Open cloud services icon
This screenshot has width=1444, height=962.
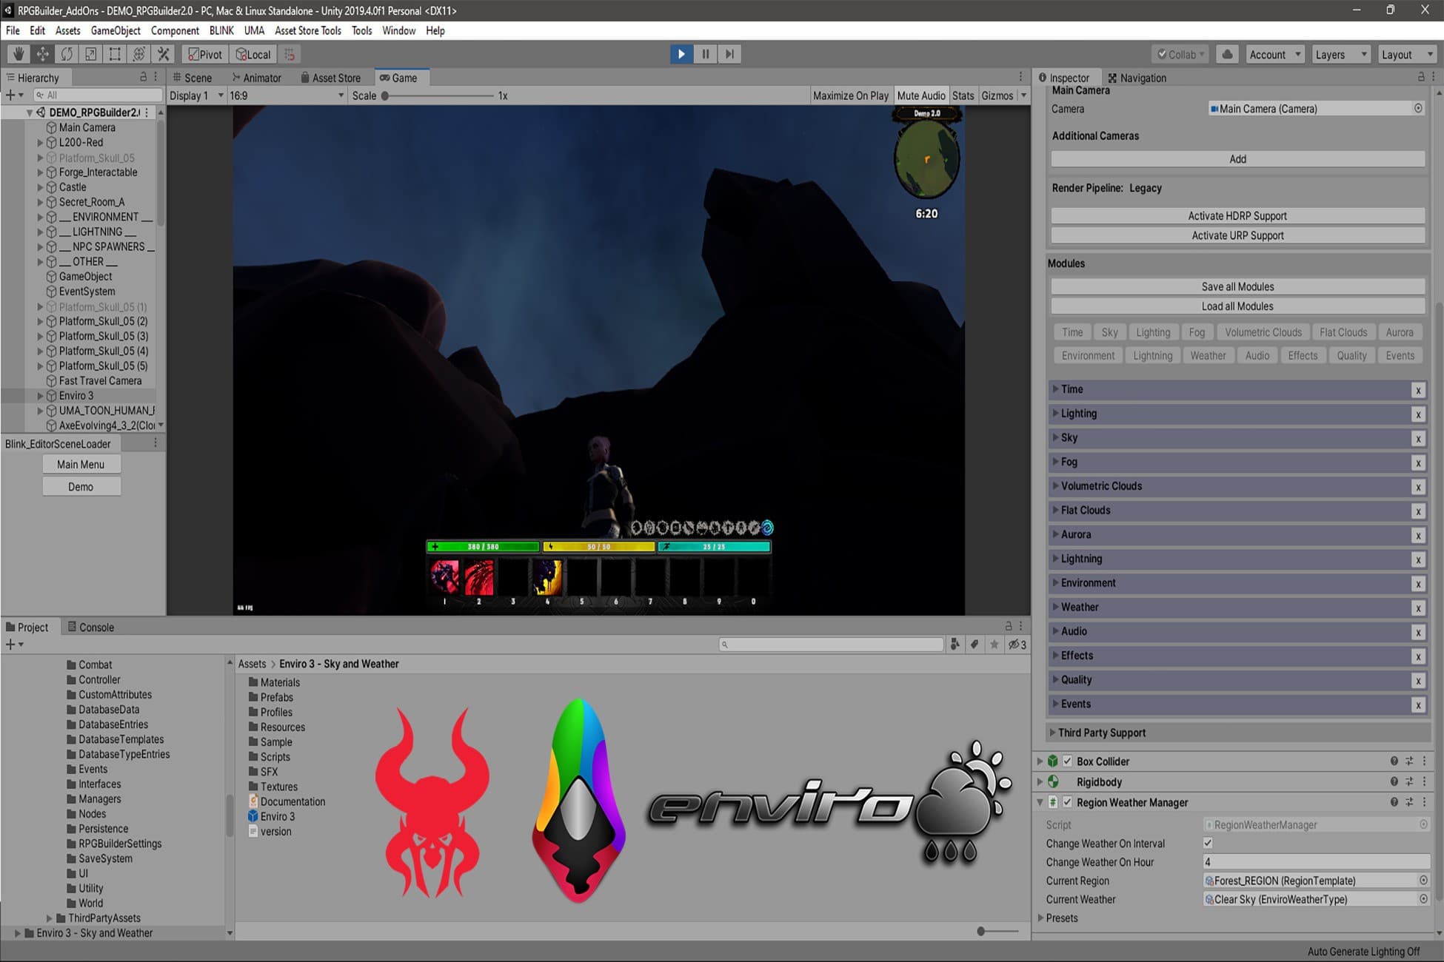[x=1227, y=54]
